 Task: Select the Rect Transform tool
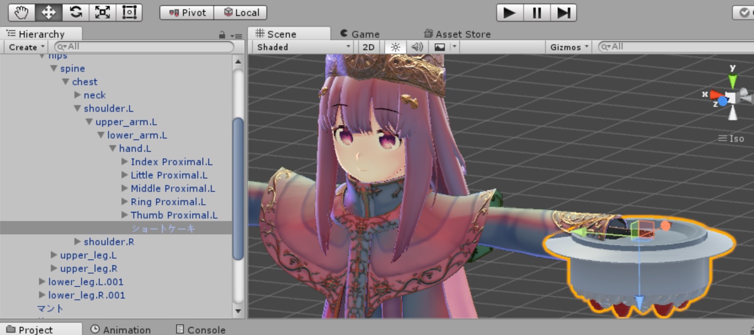129,12
